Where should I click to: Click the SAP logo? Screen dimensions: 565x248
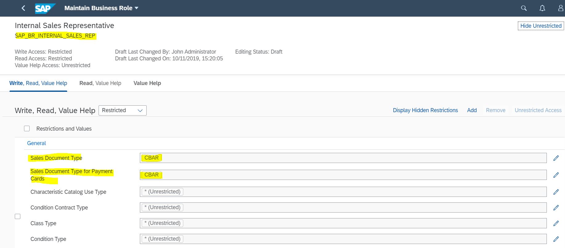tap(45, 8)
